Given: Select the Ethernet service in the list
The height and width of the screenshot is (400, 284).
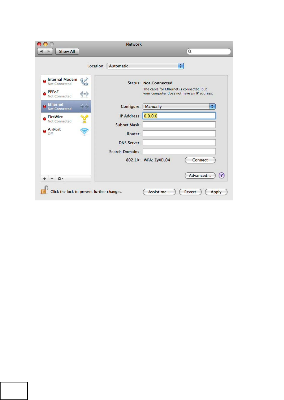Looking at the screenshot, I should coord(66,106).
